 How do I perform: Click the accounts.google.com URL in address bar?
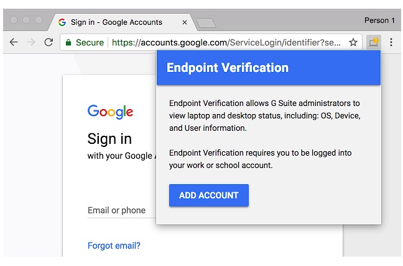click(226, 43)
